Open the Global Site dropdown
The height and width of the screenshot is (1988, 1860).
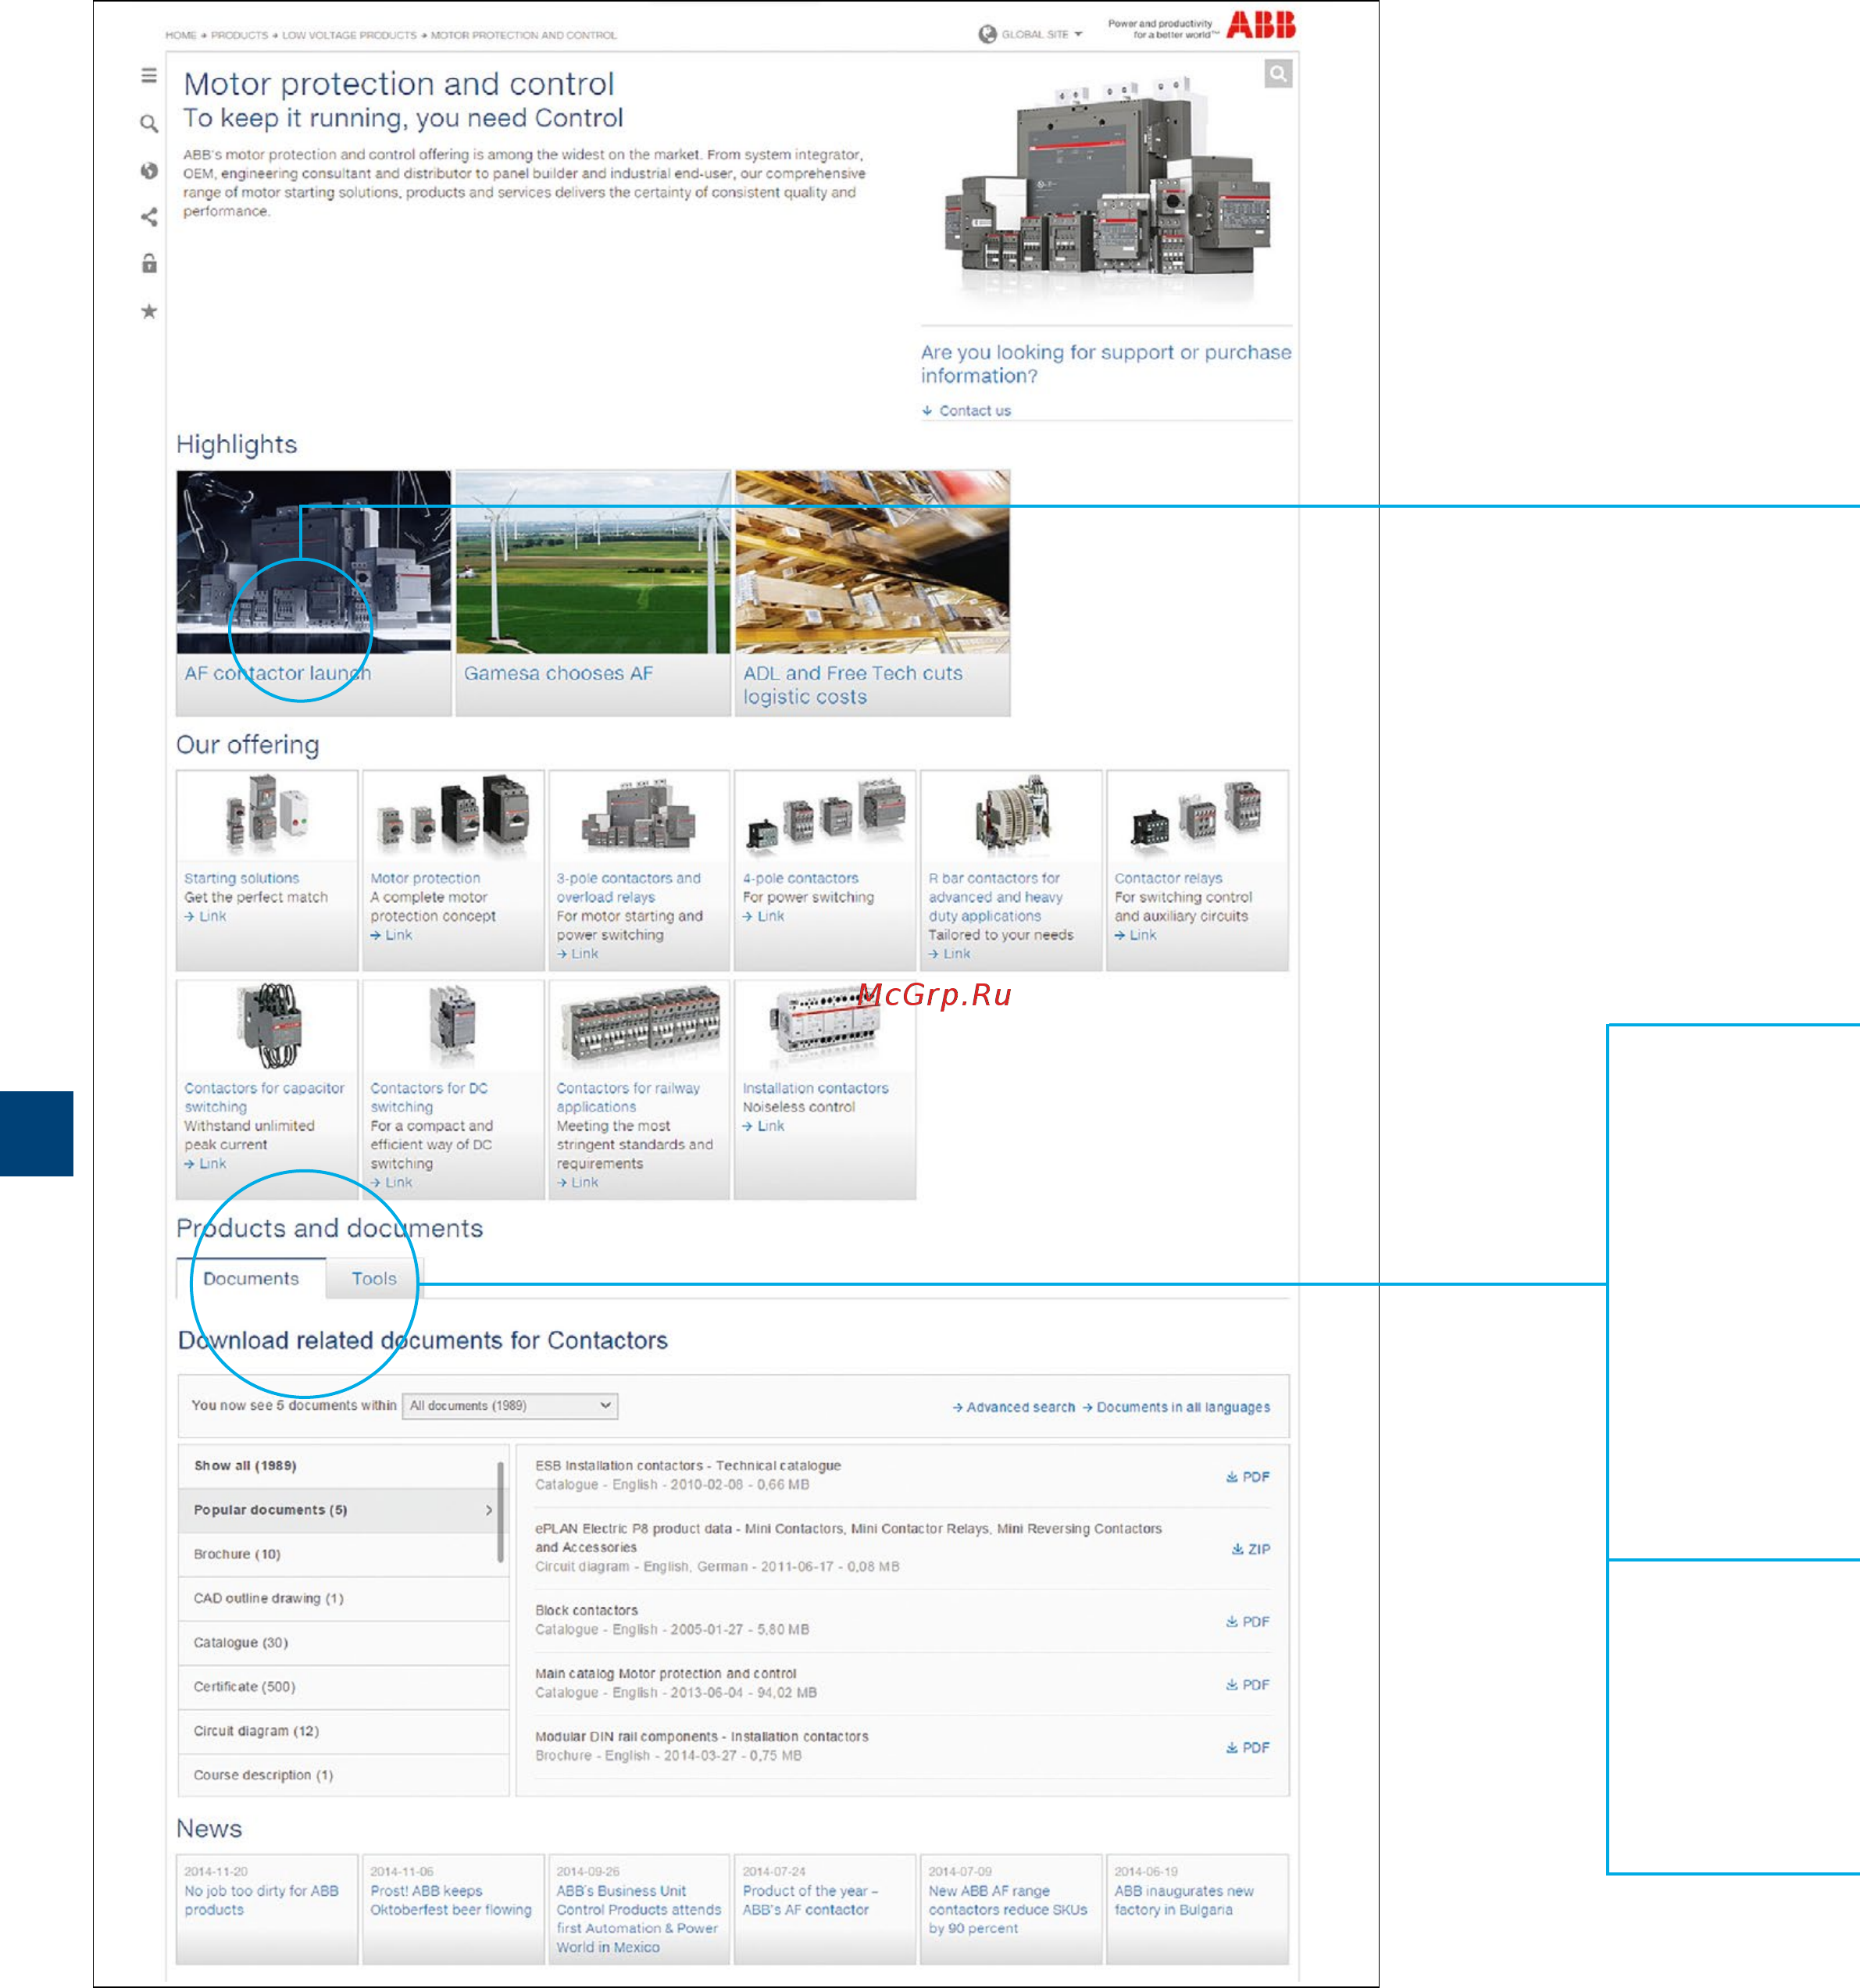[x=1031, y=34]
